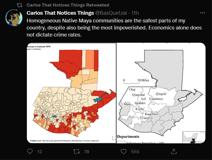Click the retweeted indicator arrows icon
The width and height of the screenshot is (212, 160).
pos(20,5)
